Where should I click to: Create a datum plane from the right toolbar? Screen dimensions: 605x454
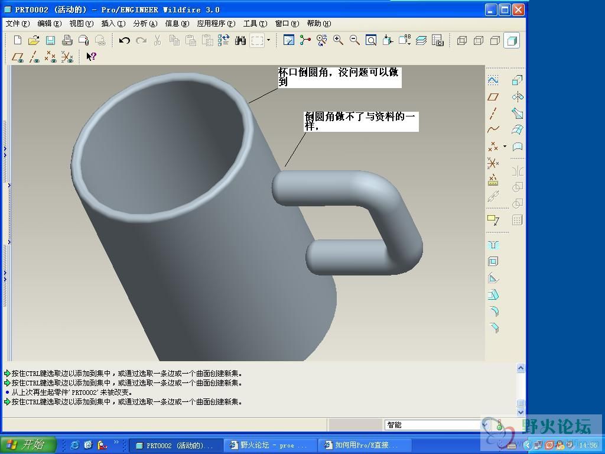(493, 96)
